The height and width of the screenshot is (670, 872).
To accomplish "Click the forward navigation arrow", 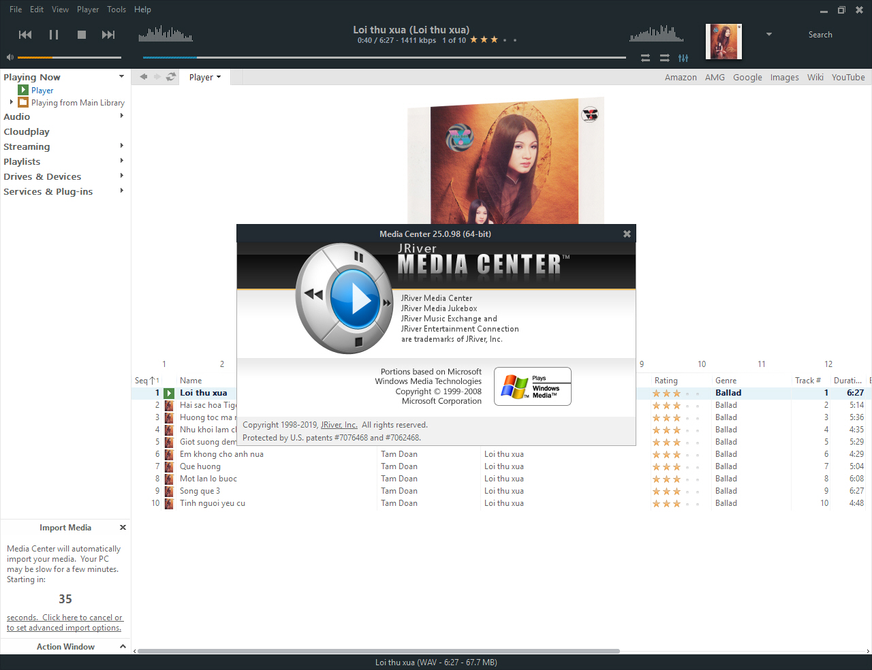I will tap(157, 77).
